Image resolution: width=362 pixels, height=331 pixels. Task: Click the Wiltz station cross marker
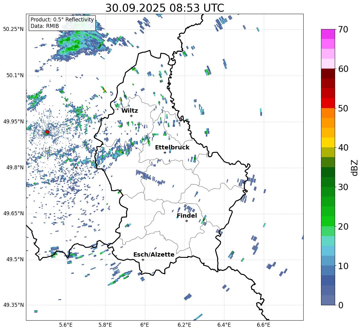[131, 116]
